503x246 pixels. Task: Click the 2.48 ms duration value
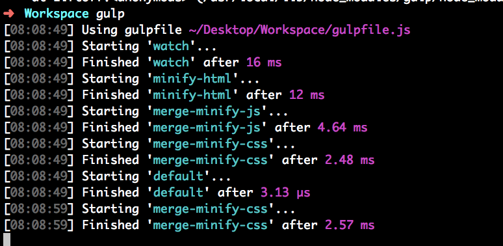[350, 160]
